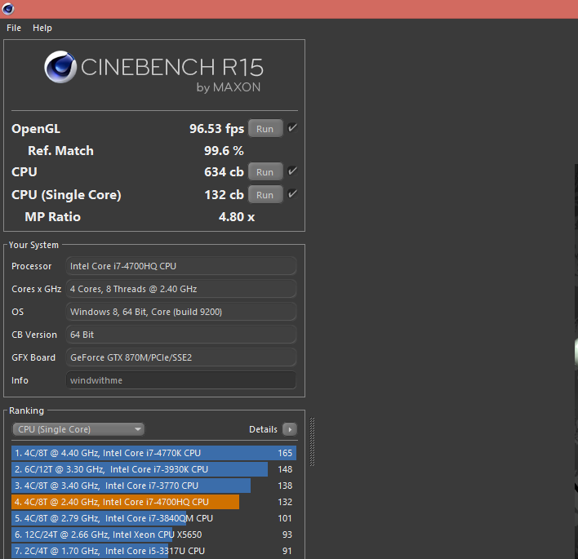Click the panel splitter handle beside Ranking

tap(312, 441)
